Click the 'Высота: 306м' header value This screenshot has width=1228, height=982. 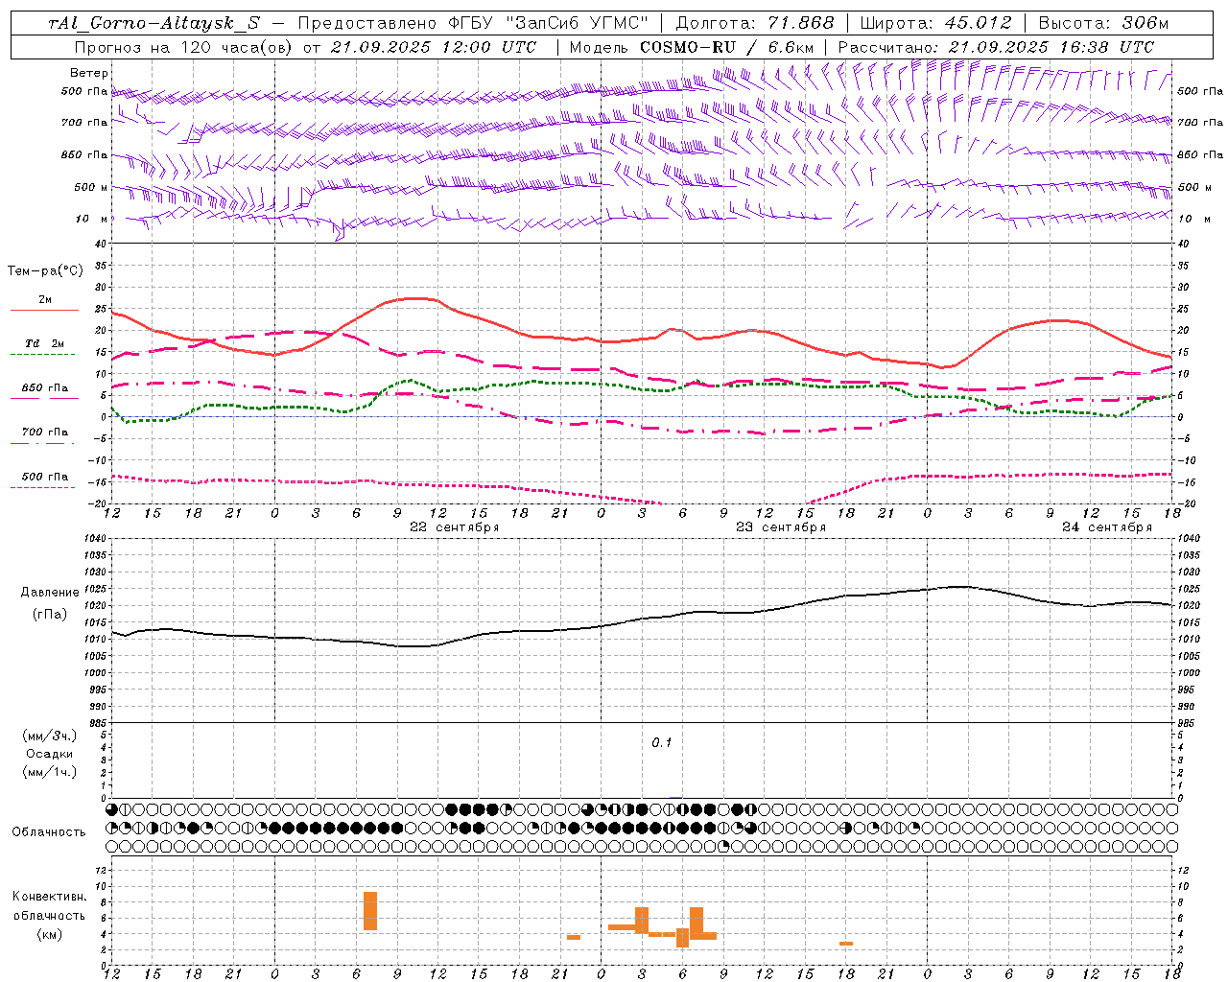coord(1103,23)
